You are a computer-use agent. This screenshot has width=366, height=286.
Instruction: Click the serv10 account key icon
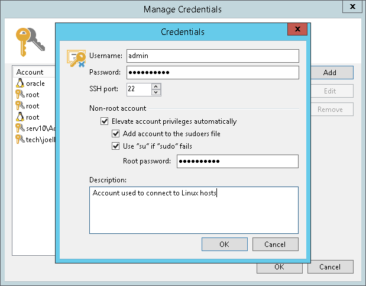click(20, 128)
